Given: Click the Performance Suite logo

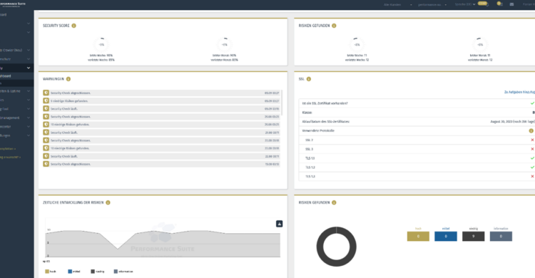Looking at the screenshot, I should [13, 4].
